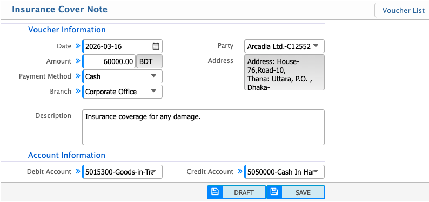Image resolution: width=429 pixels, height=202 pixels.
Task: Save the voucher as DRAFT
Action: tap(237, 192)
